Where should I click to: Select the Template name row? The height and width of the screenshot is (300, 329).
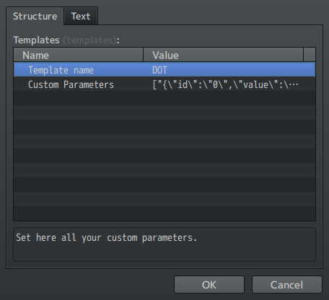[164, 70]
